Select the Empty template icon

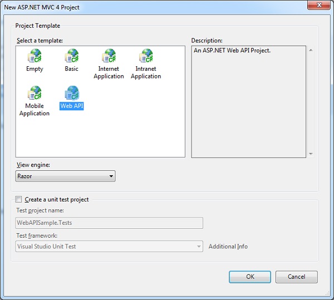[x=35, y=56]
